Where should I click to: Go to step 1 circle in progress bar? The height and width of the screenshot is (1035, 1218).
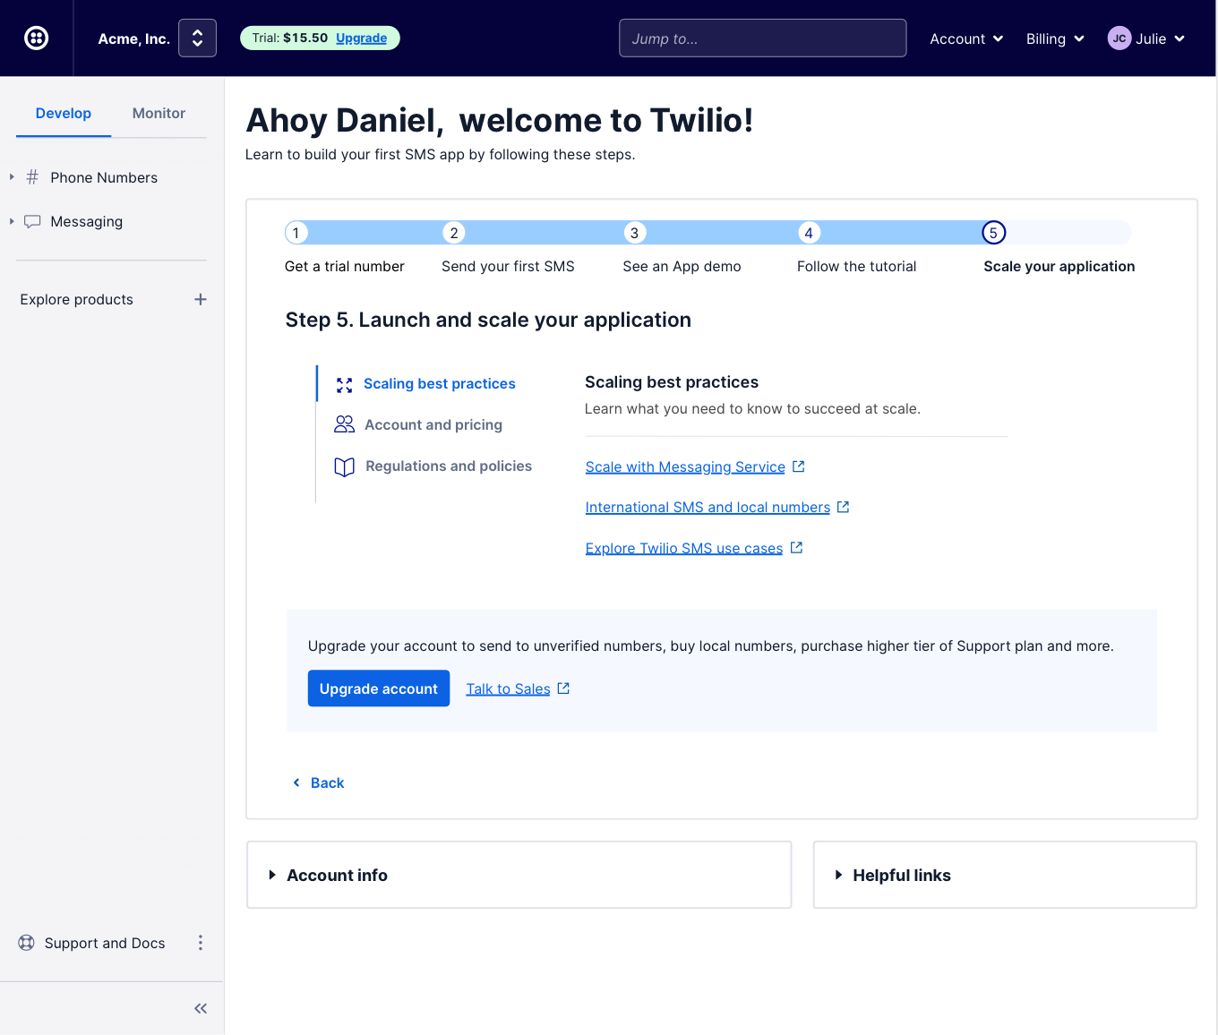point(296,233)
